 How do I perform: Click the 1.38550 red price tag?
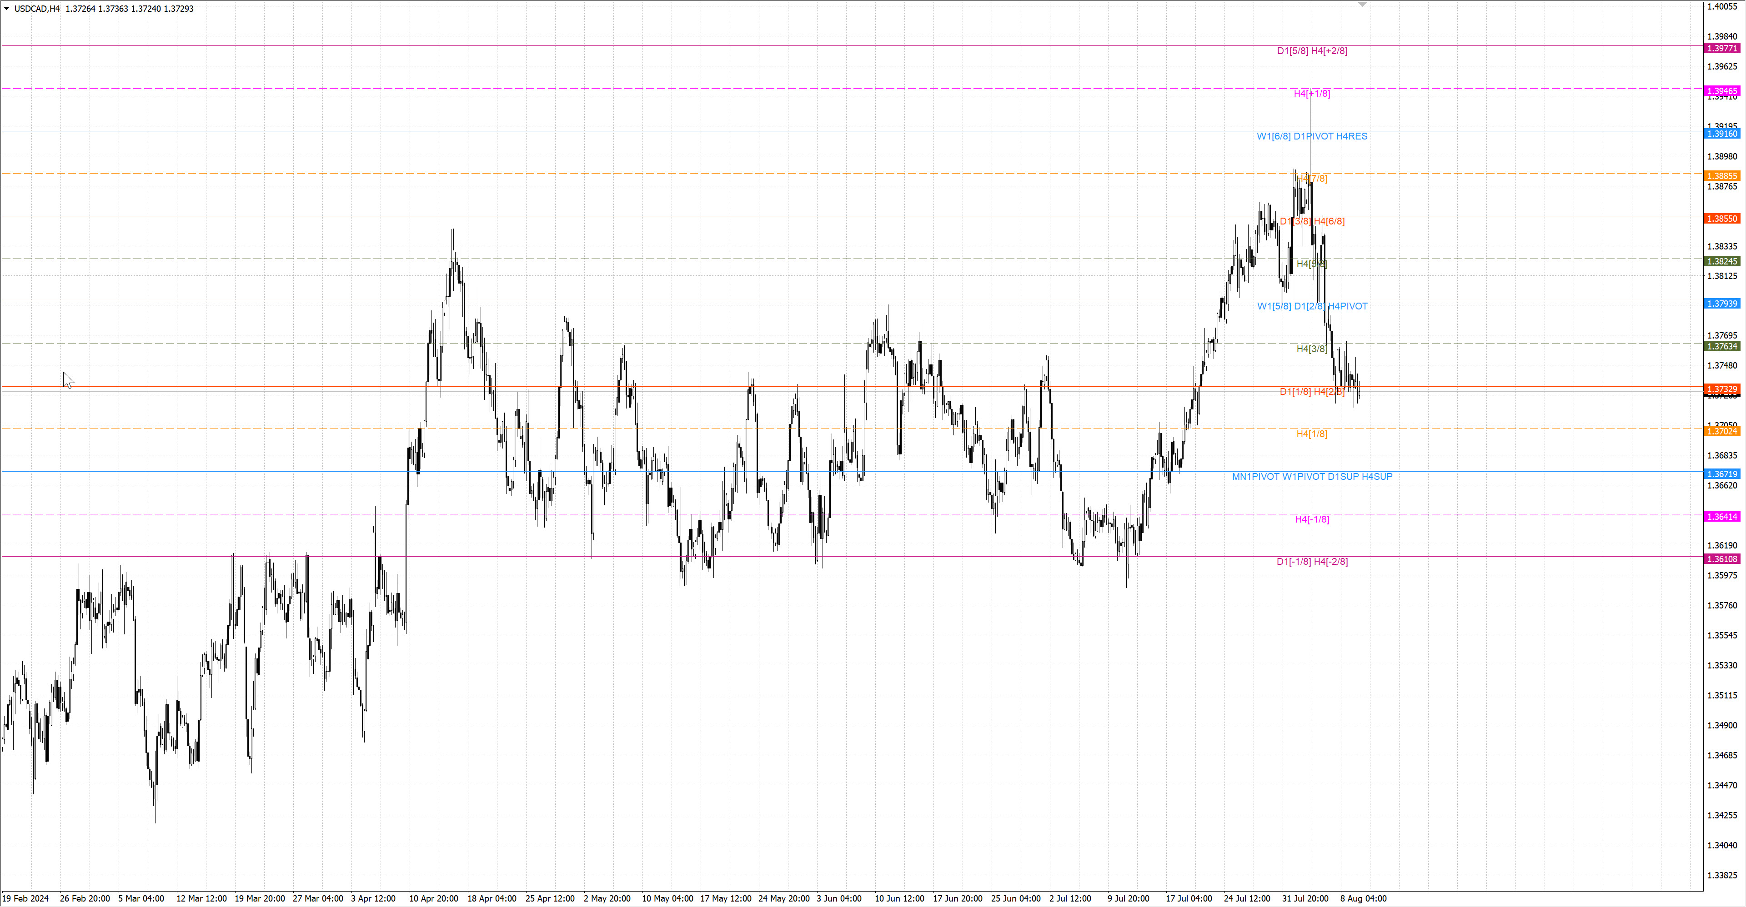point(1721,219)
